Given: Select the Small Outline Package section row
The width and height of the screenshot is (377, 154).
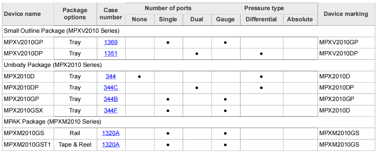Looking at the screenshot, I should 61,31.
